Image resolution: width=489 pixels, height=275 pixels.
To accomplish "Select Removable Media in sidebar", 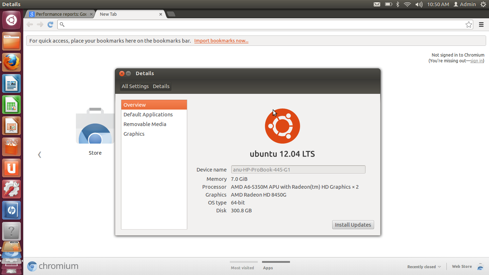I will [154, 124].
